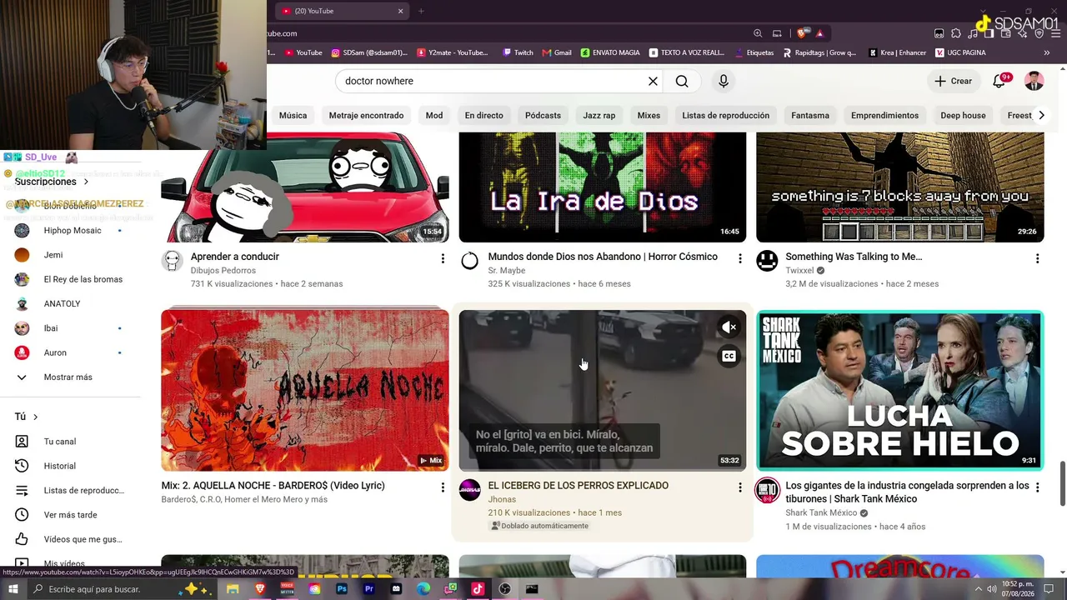Open the Gmail bookmark
The image size is (1067, 600).
(x=557, y=52)
